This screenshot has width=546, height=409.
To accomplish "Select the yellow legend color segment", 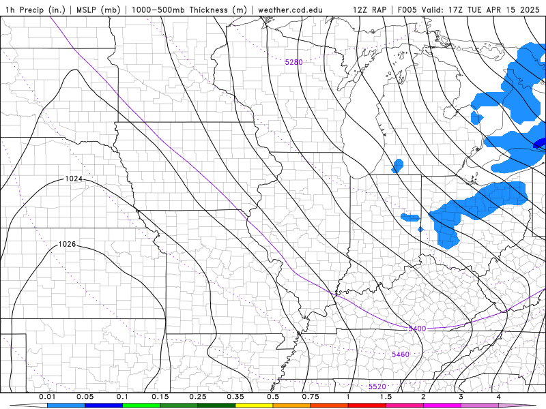I will point(254,406).
